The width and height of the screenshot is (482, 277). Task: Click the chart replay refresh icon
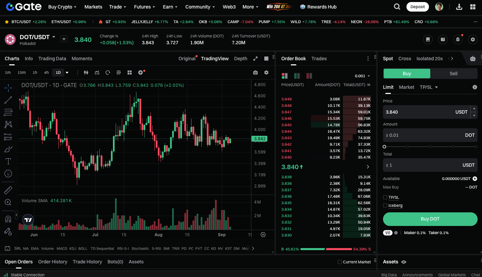[108, 72]
